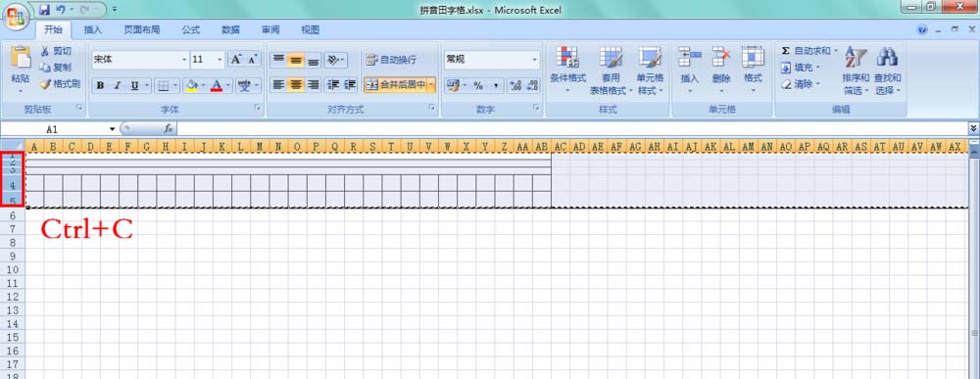Toggle underline formatting
980x379 pixels.
point(134,85)
